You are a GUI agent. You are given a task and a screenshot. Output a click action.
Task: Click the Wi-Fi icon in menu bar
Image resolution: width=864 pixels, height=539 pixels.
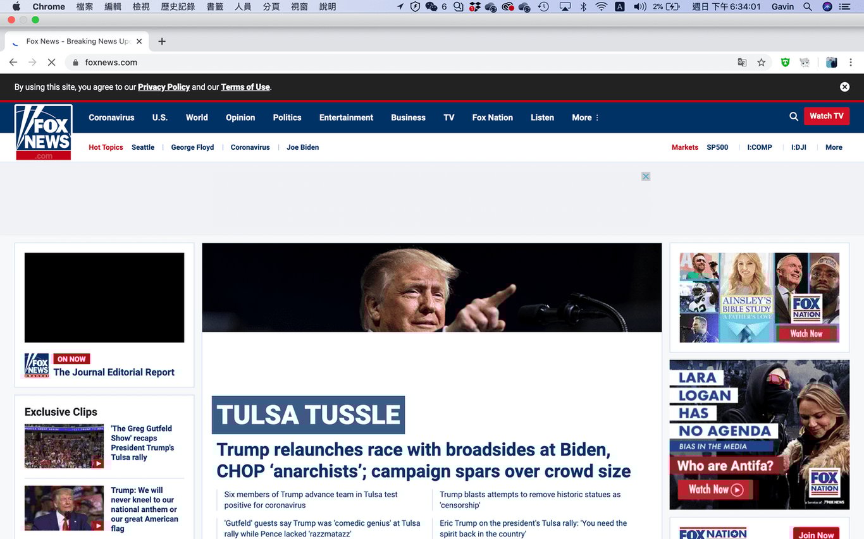601,6
